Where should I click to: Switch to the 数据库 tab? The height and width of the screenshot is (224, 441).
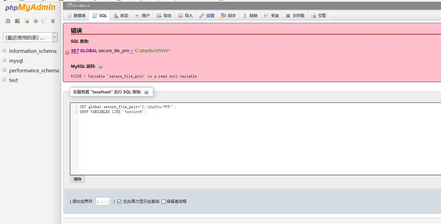point(77,15)
